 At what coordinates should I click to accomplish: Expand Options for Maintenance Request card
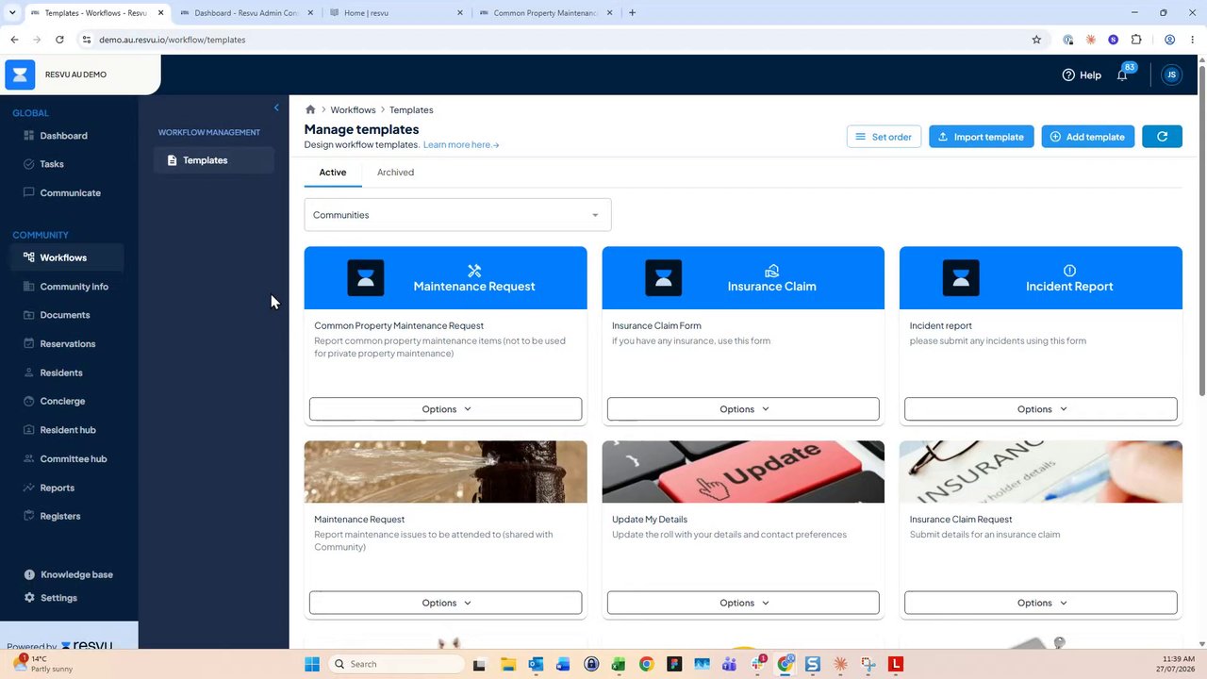click(x=445, y=603)
